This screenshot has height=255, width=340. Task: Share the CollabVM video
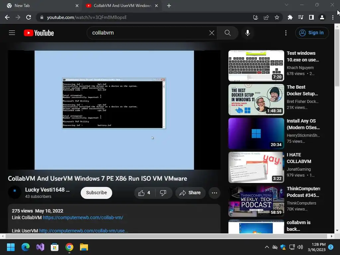tap(190, 193)
